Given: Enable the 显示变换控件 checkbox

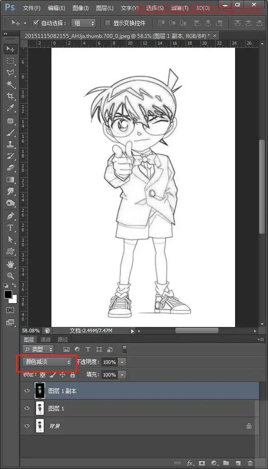Looking at the screenshot, I should tap(107, 23).
